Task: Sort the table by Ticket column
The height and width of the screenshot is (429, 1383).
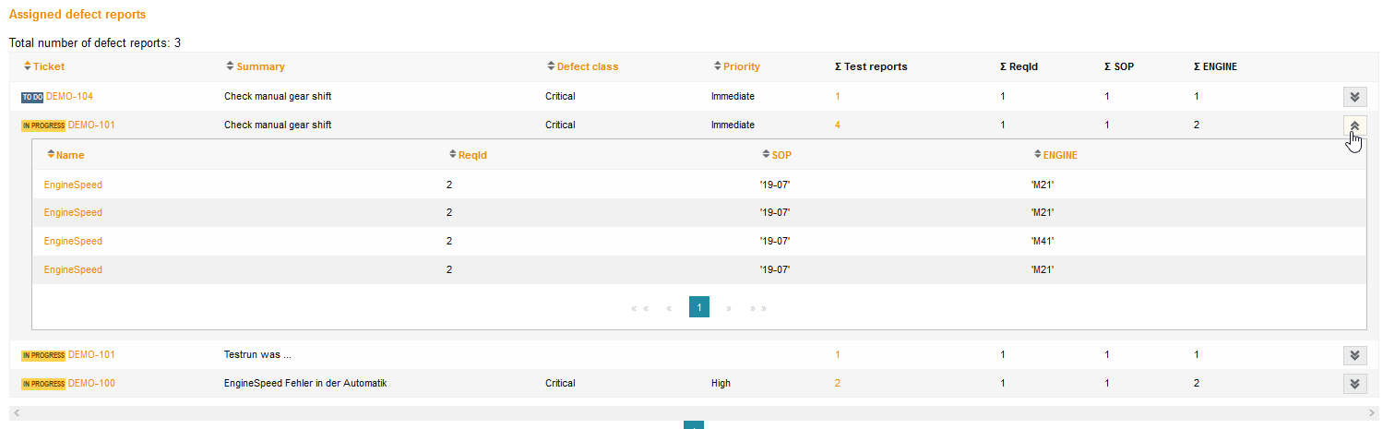Action: (x=48, y=66)
